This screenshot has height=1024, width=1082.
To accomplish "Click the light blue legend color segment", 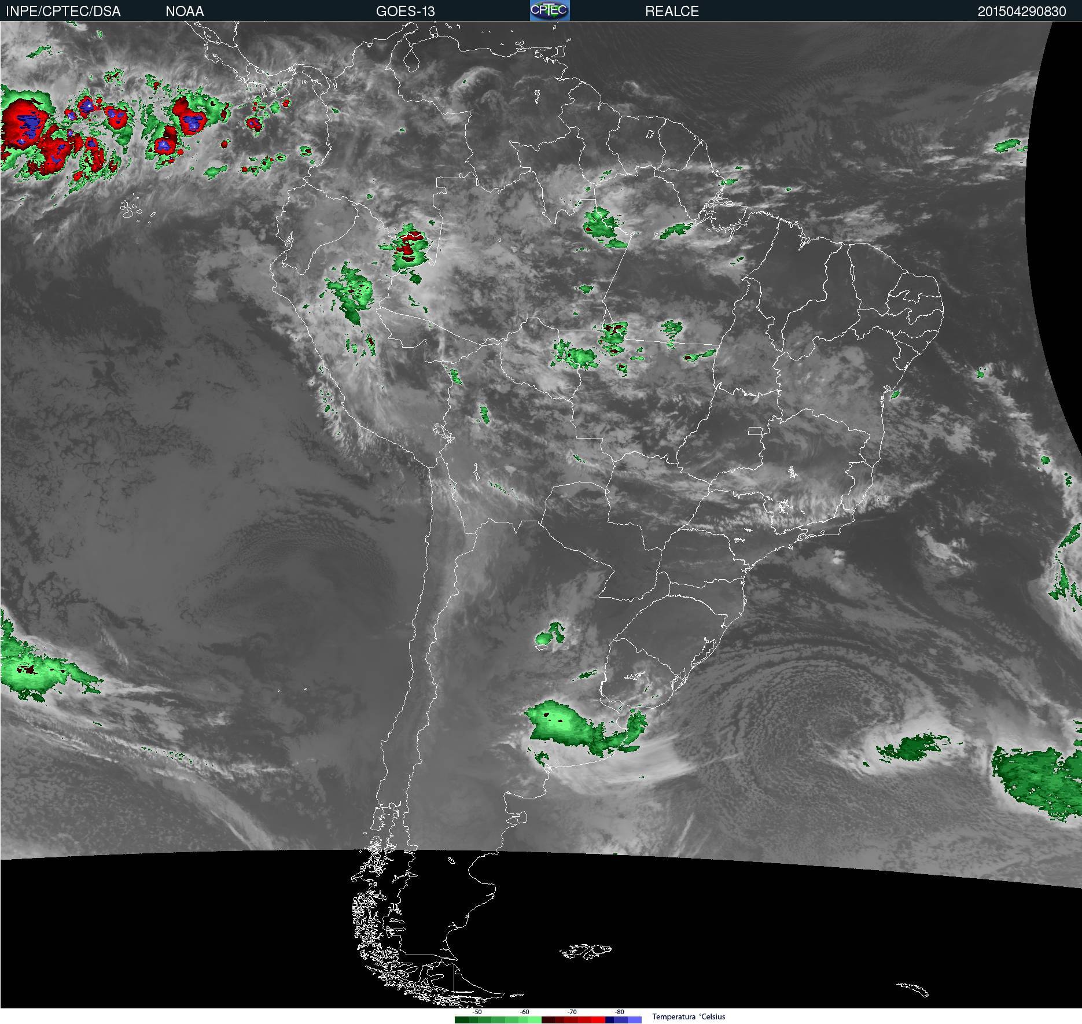I will point(635,1020).
